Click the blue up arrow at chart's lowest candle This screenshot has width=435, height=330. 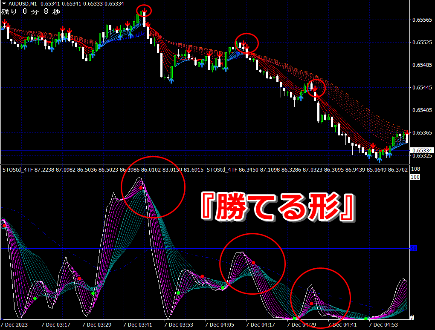(379, 160)
